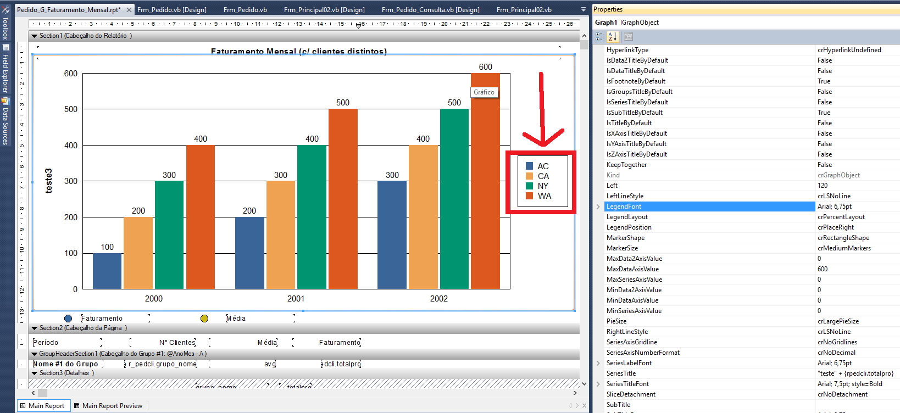Close the Pedido_G_Faturamento_Mensal.rpt tab
This screenshot has height=413, width=900.
[129, 10]
